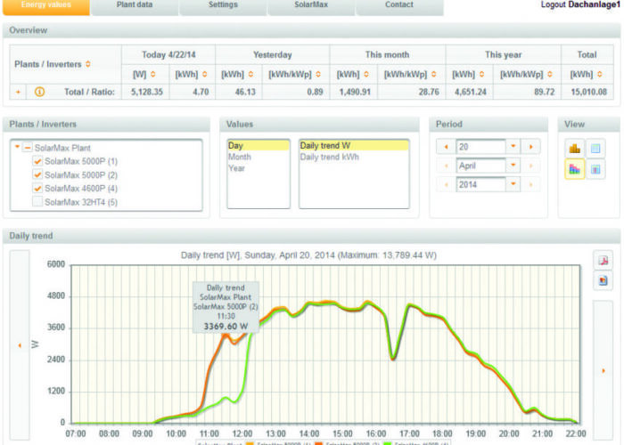624x445 pixels.
Task: Select Month in Values list
Action: (x=259, y=157)
